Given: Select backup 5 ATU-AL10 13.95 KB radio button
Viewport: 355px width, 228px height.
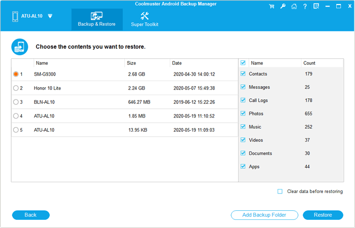Looking at the screenshot, I should [16, 130].
